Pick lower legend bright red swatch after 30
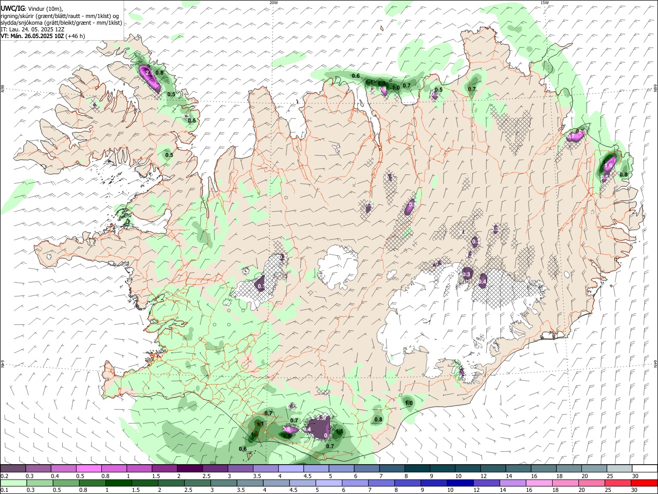The image size is (658, 494). [x=645, y=483]
